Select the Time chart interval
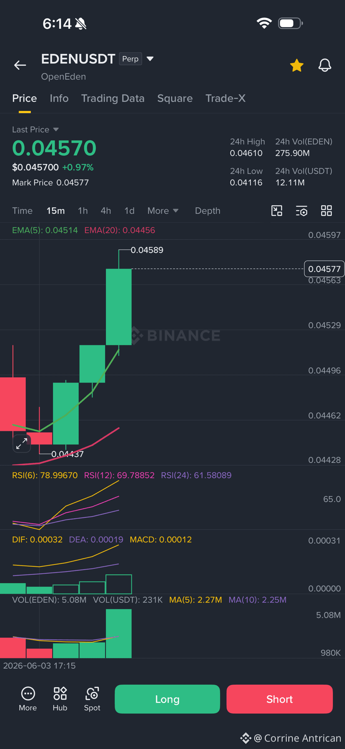The width and height of the screenshot is (345, 749). (22, 211)
